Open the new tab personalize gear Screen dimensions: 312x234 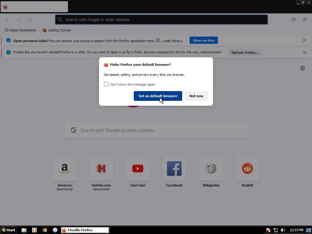[x=303, y=68]
